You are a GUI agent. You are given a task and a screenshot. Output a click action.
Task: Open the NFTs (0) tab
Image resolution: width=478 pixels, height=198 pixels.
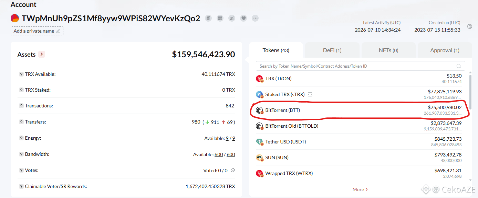pos(388,50)
